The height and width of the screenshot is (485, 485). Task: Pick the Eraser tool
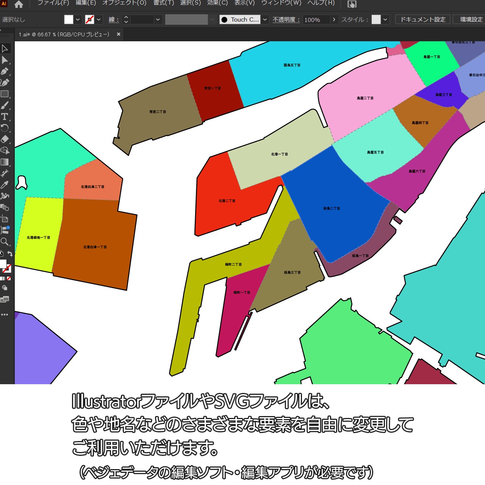point(5,139)
